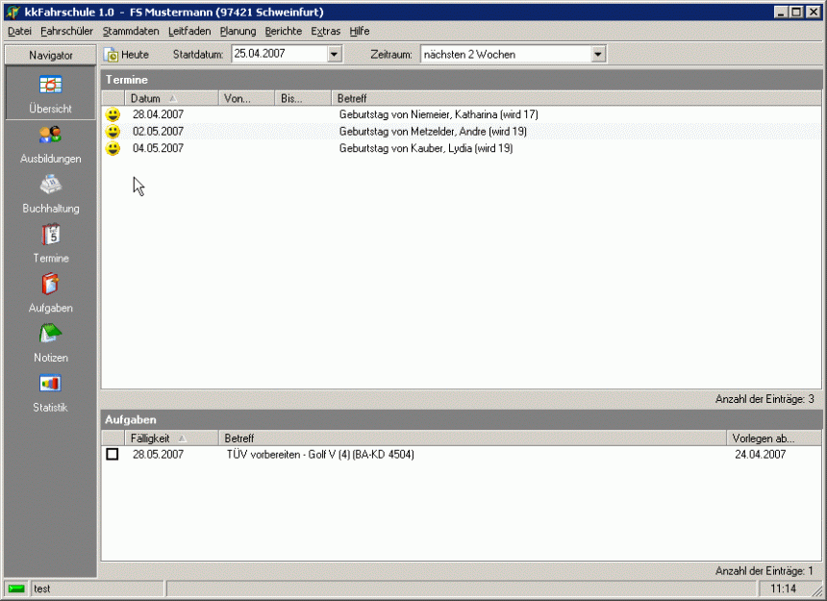
Task: Click the Termine sort arrow indicator
Action: coord(173,99)
